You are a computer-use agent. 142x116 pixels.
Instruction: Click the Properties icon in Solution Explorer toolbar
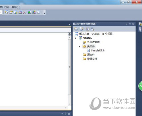(76, 29)
